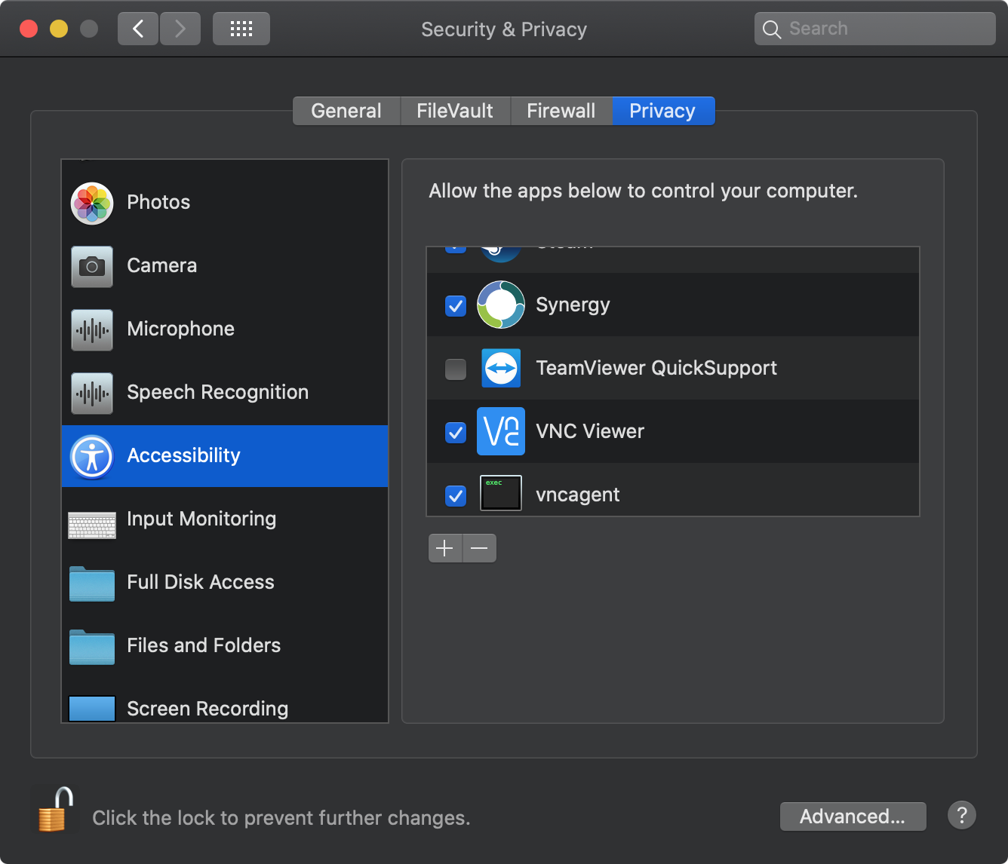Click the TeamViewer QuickSupport app icon
1008x864 pixels.
click(501, 368)
